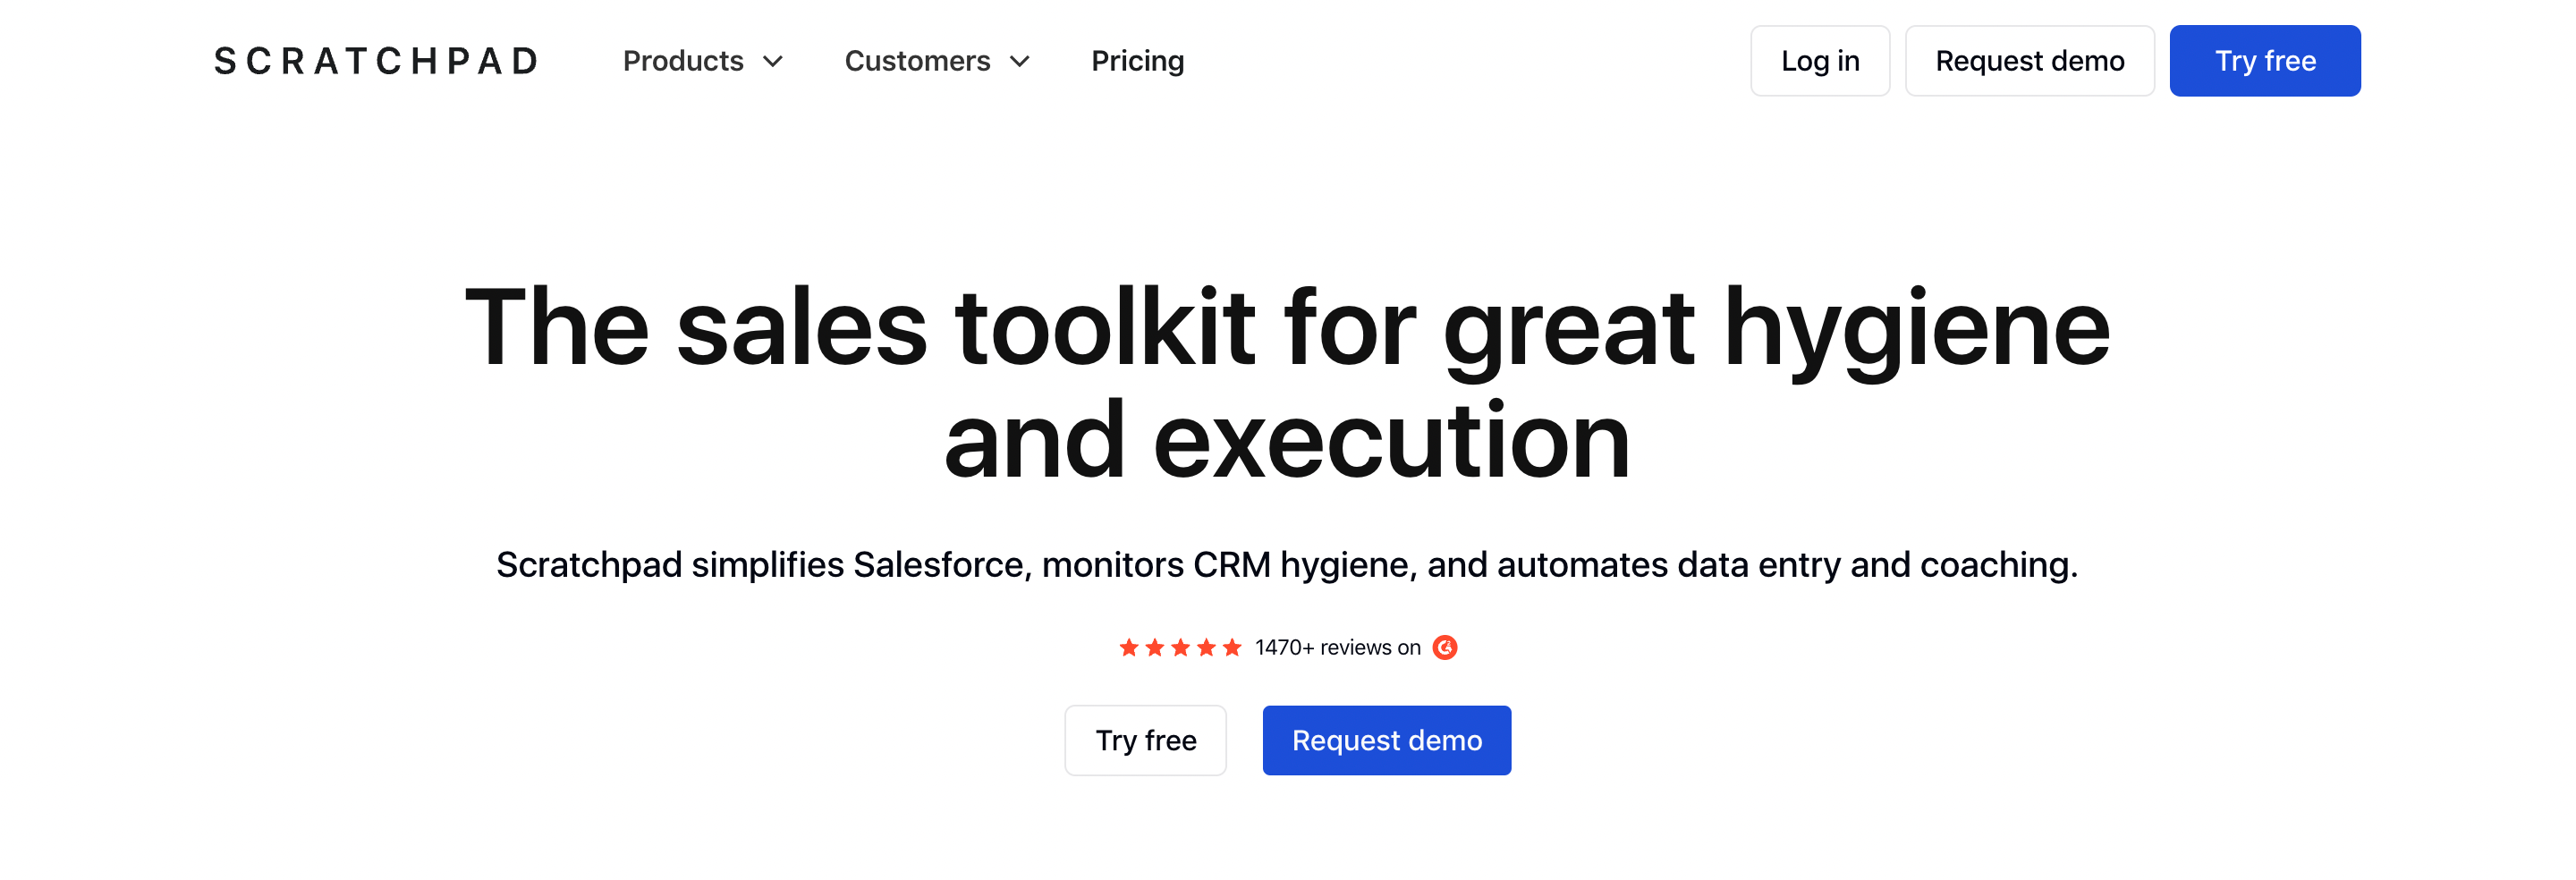2576x880 pixels.
Task: Click the Log in button
Action: click(x=1819, y=60)
